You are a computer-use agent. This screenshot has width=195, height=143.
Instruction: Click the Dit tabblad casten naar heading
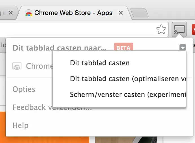tap(60, 47)
